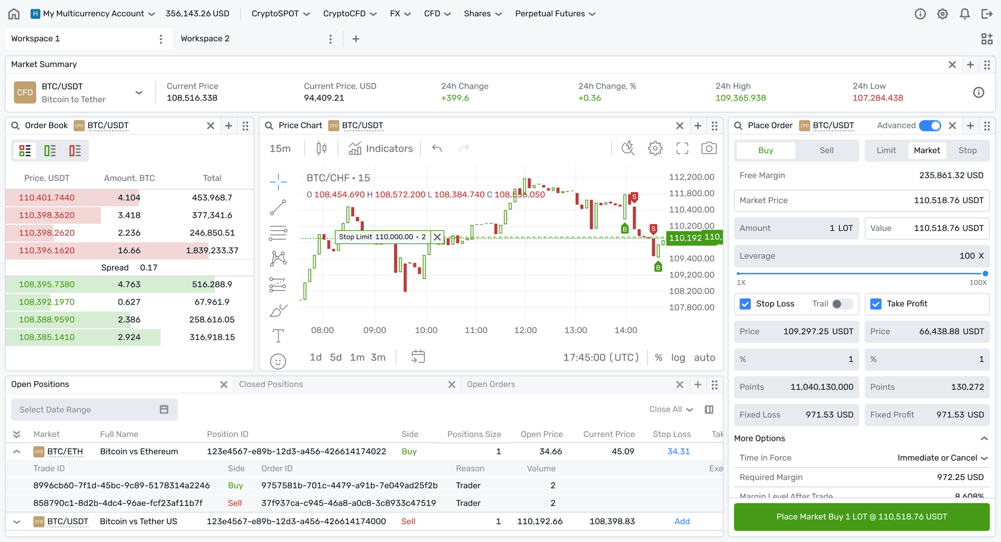The height and width of the screenshot is (542, 1001).
Task: Open chart settings via the gear icon
Action: [x=655, y=148]
